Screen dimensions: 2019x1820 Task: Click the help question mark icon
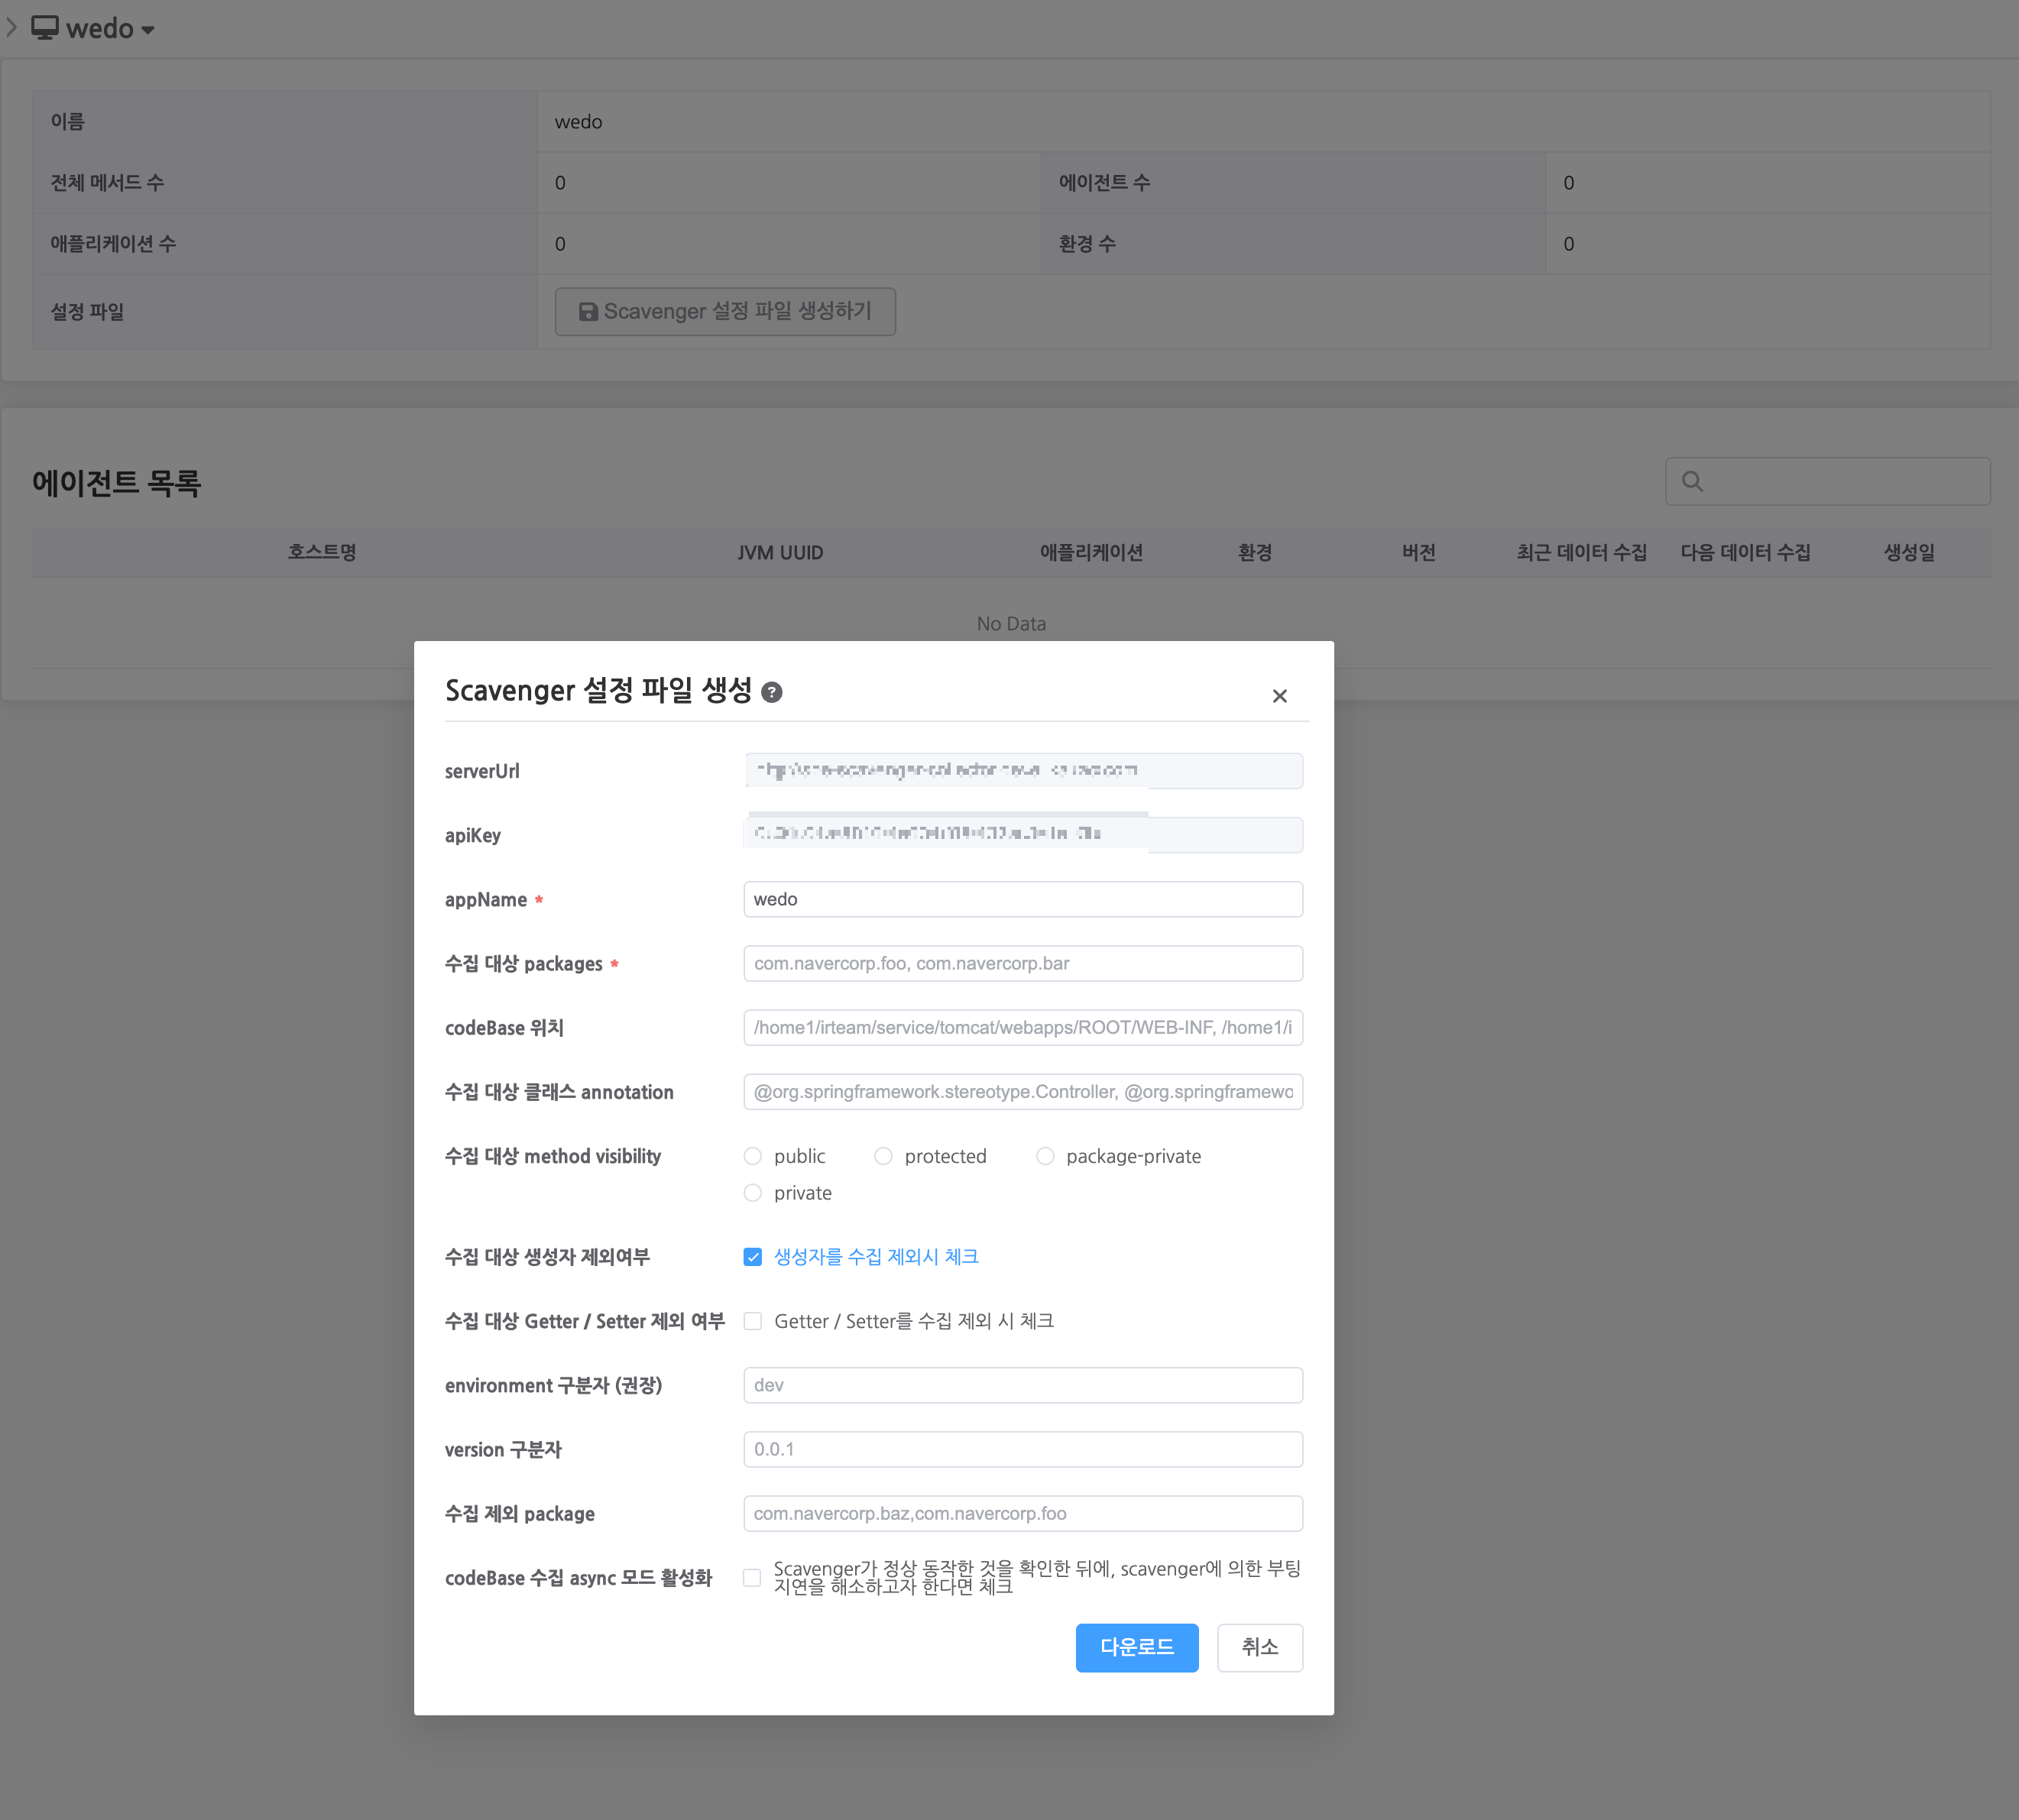[771, 692]
